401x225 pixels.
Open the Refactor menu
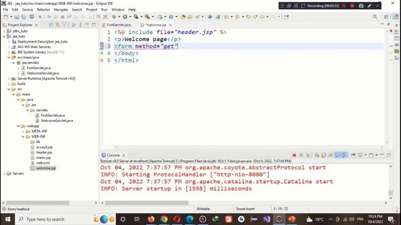point(43,9)
